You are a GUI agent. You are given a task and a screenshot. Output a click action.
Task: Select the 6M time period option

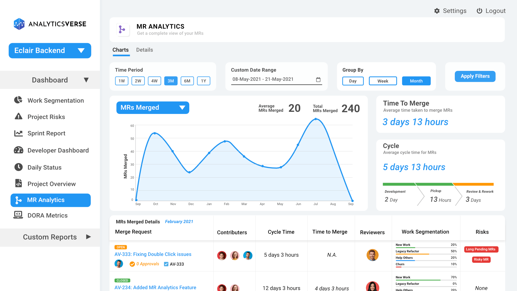pyautogui.click(x=187, y=81)
